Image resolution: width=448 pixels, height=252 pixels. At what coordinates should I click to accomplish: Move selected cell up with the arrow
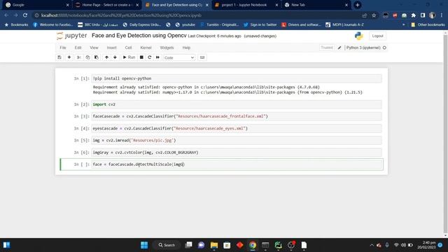(106, 57)
